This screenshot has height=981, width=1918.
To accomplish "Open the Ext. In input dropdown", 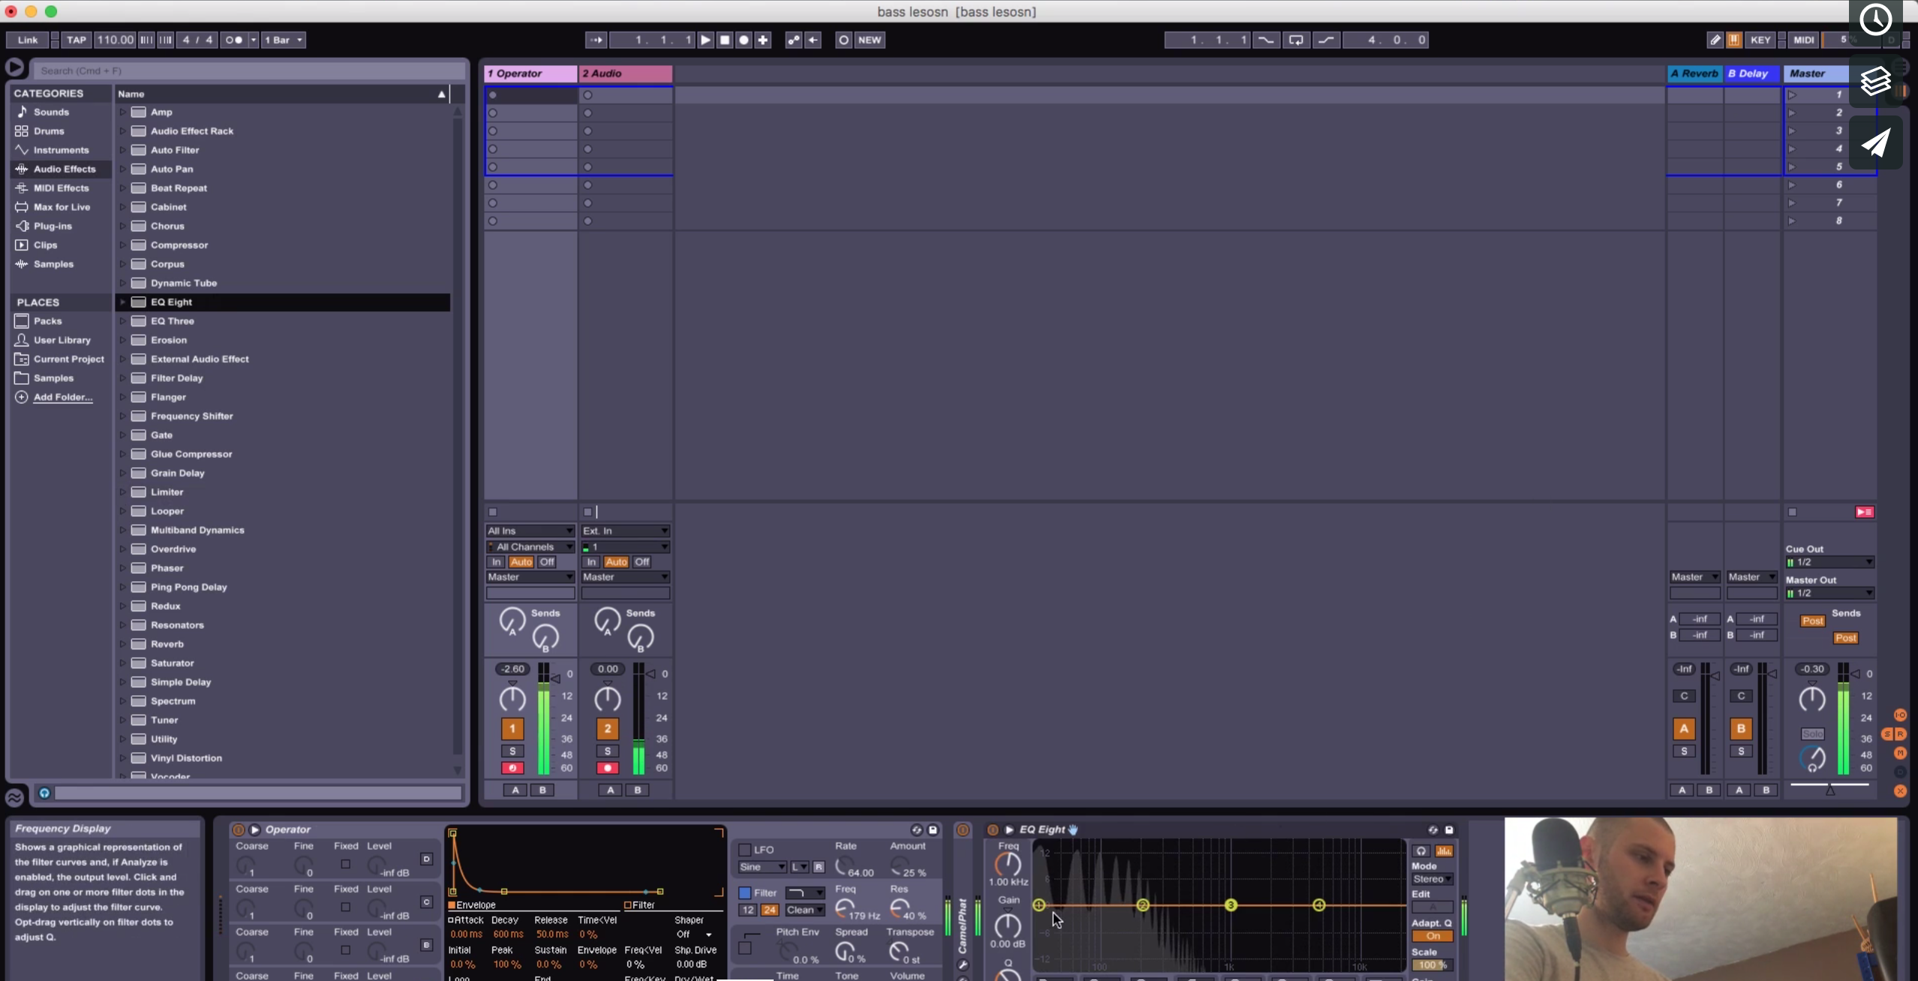I will tap(625, 530).
